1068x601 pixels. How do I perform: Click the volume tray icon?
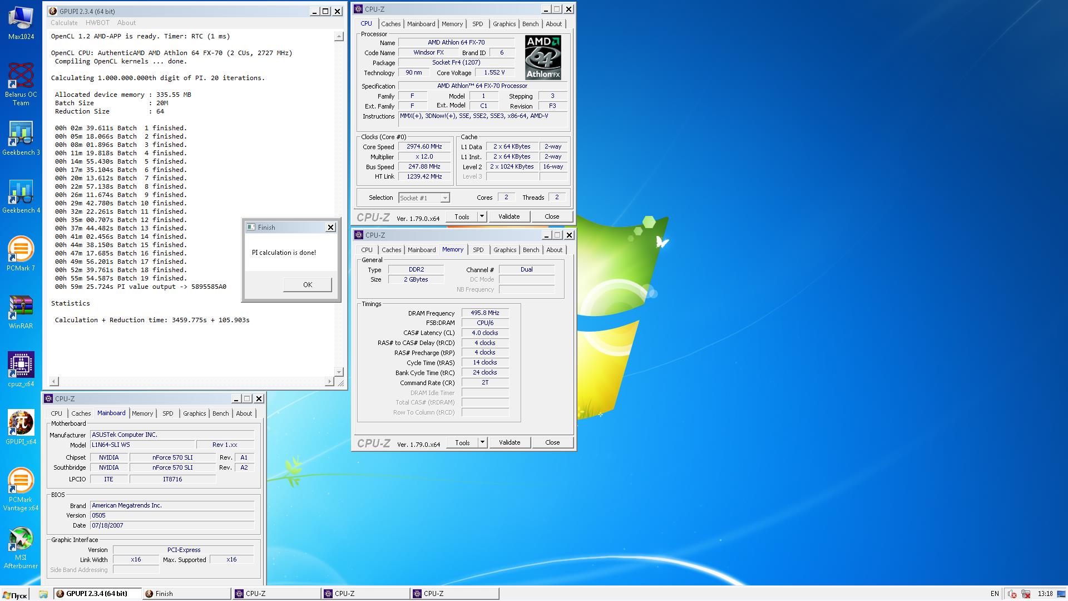[1012, 594]
